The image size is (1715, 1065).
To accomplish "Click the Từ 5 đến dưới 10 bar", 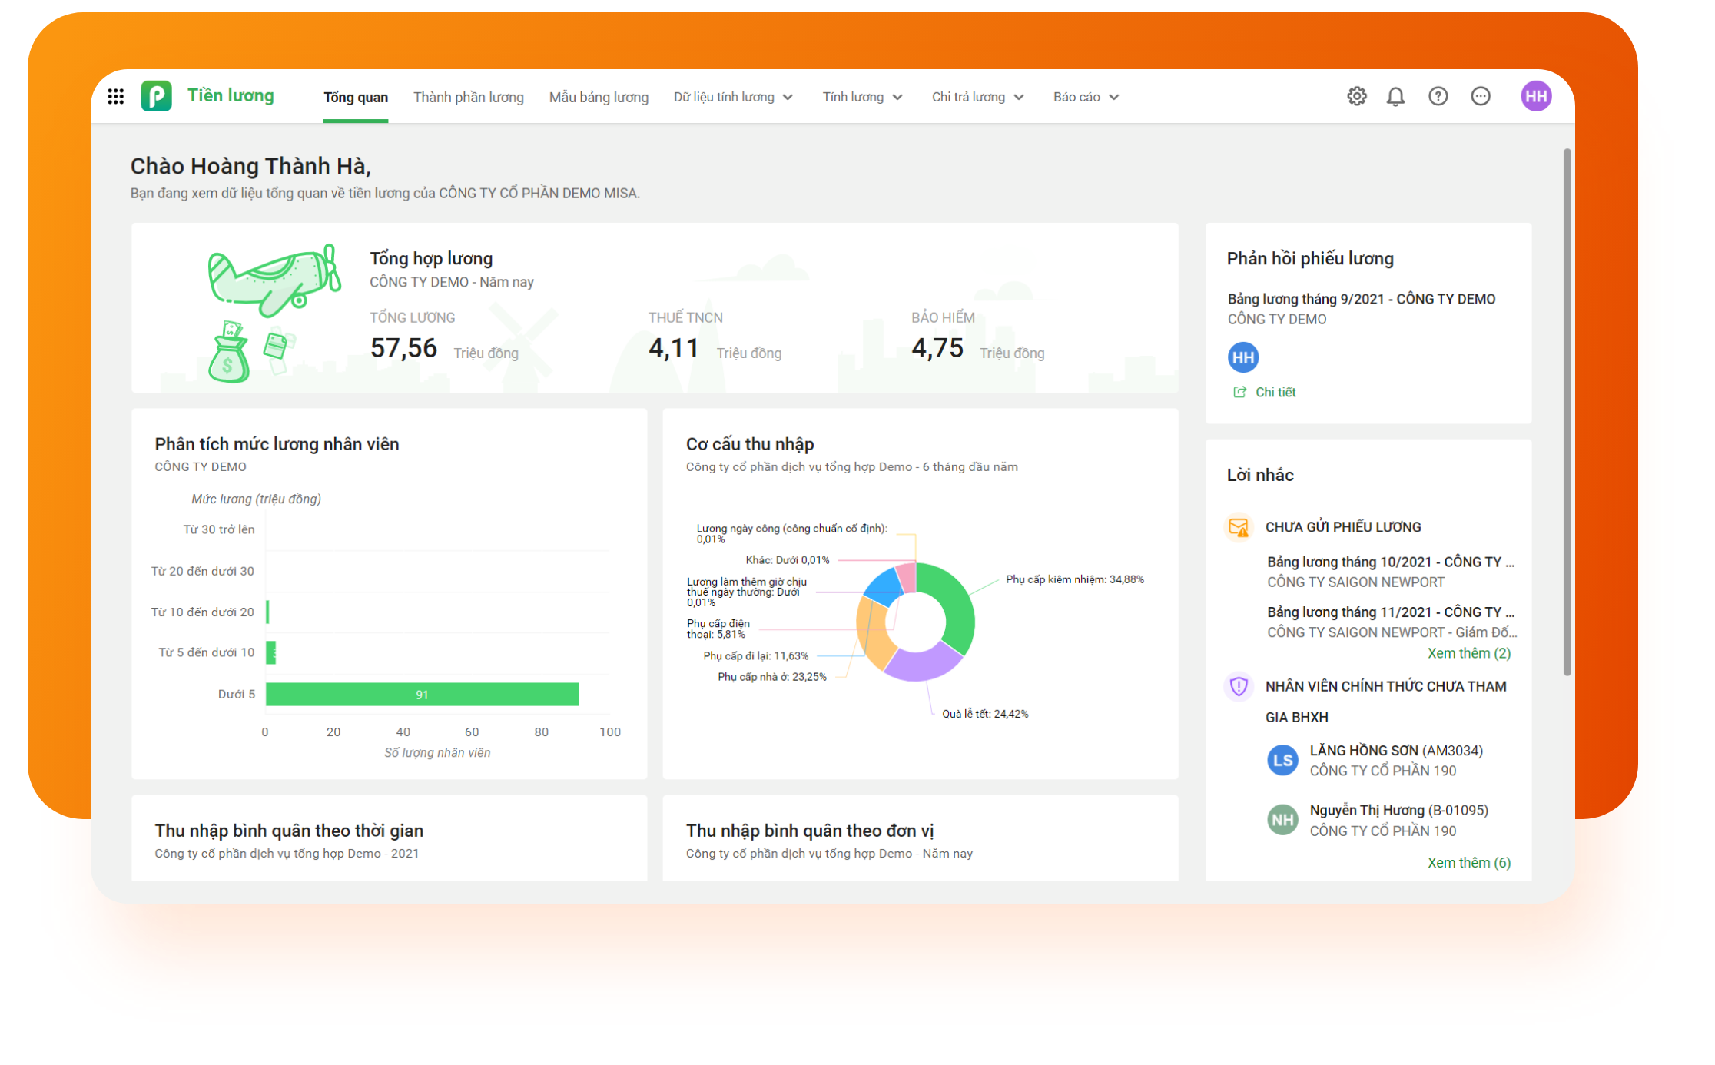I will (x=270, y=652).
